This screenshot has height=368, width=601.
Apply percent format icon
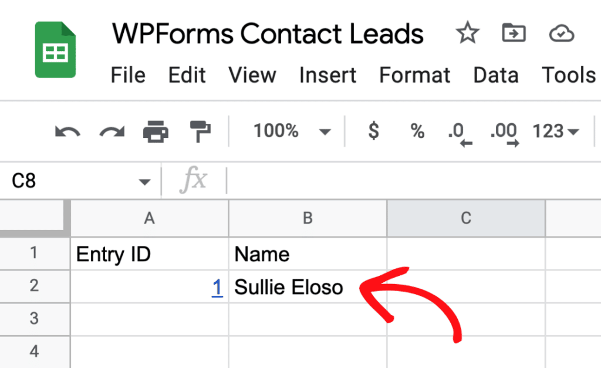417,131
